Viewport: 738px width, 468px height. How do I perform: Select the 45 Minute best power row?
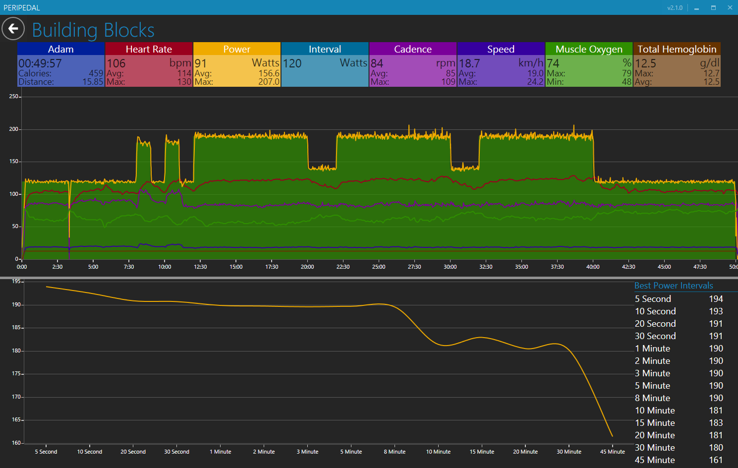coord(679,460)
